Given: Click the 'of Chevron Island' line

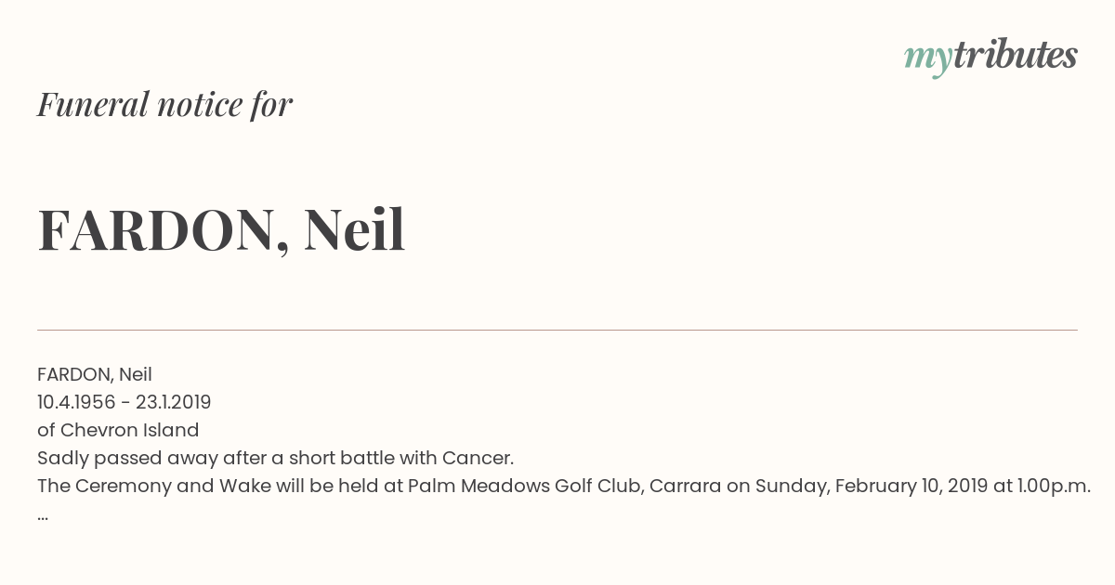Looking at the screenshot, I should tap(118, 430).
